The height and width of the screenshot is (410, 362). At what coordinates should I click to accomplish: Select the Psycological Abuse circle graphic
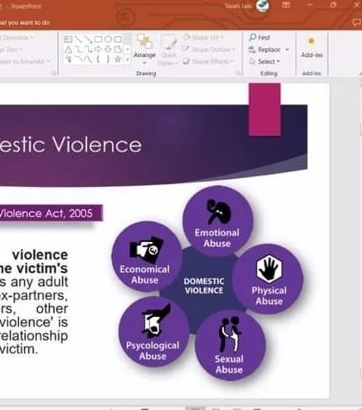click(153, 332)
